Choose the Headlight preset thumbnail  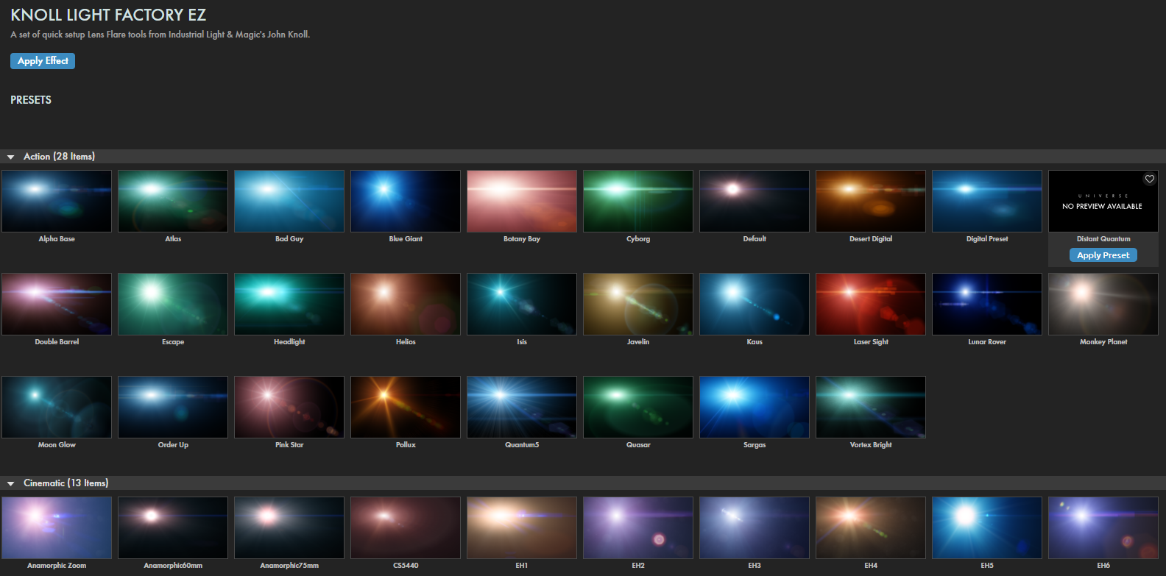289,304
